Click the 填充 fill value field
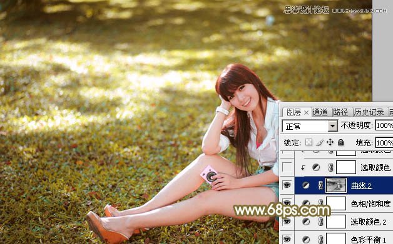 tap(384, 143)
